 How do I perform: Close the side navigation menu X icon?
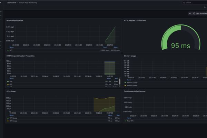click(x=1, y=2)
